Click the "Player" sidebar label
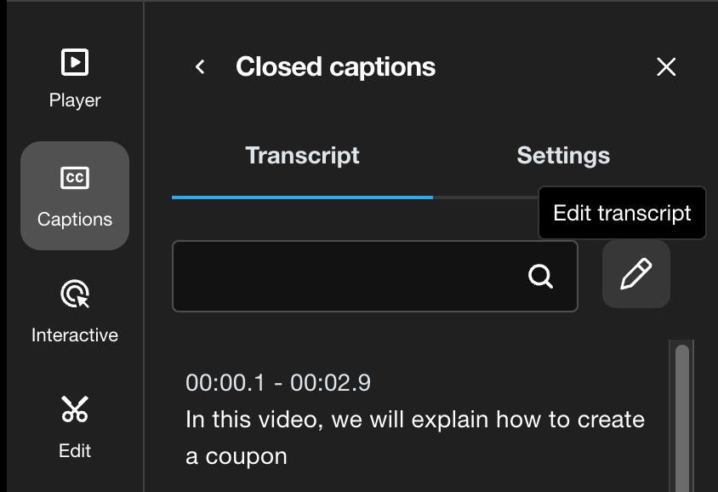718x492 pixels. tap(75, 100)
